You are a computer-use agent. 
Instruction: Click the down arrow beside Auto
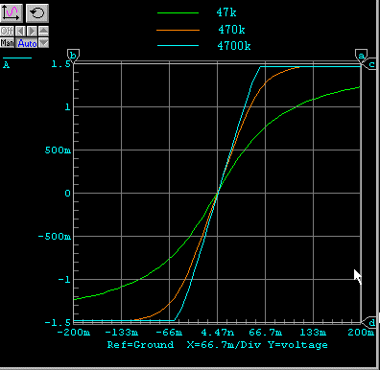(43, 43)
